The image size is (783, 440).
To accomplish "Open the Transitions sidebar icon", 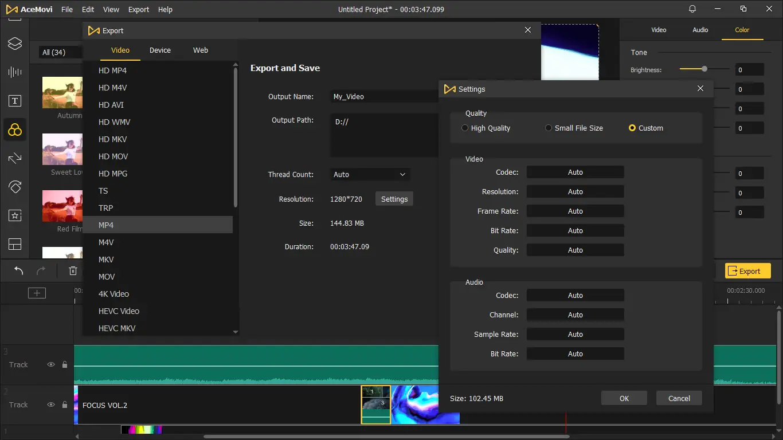I will tap(15, 158).
